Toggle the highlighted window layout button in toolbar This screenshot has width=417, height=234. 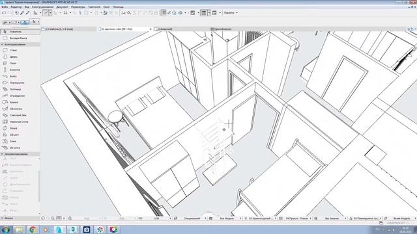(204, 13)
